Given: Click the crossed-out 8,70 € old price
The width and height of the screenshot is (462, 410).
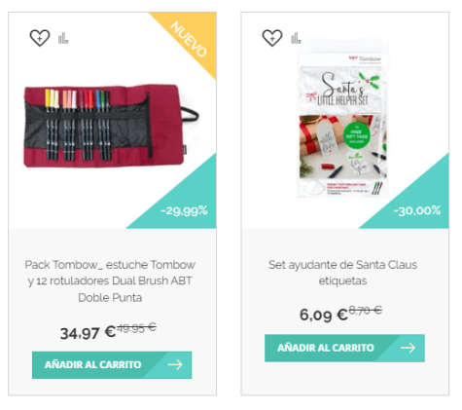Looking at the screenshot, I should [366, 311].
